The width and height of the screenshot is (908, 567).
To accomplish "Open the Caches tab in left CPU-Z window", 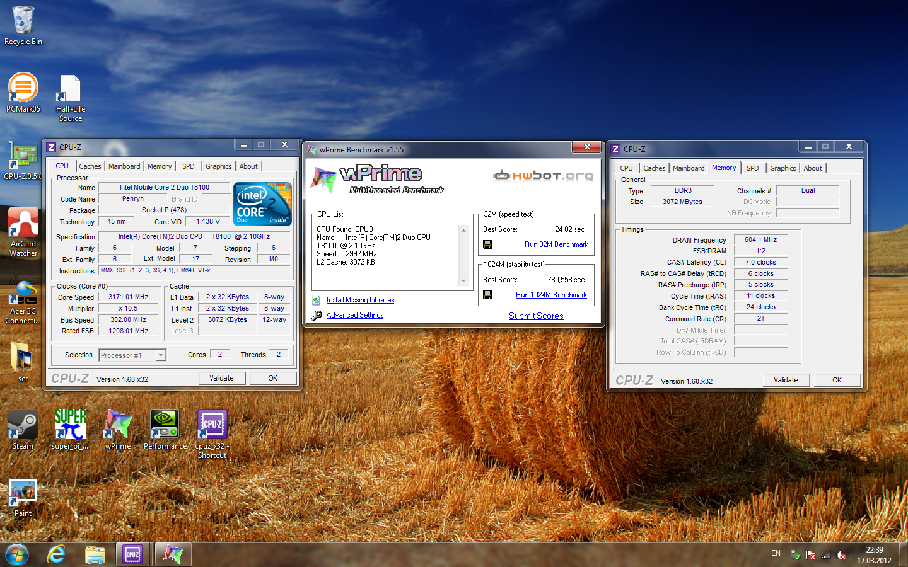I will (x=90, y=166).
